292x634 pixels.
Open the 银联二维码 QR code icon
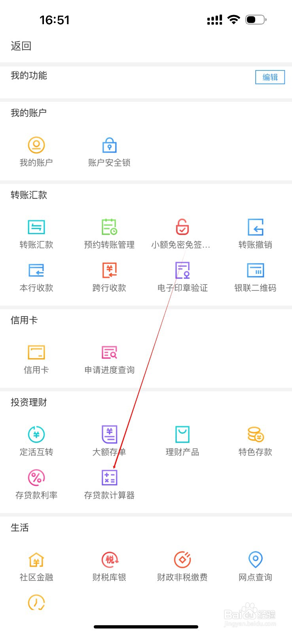[256, 270]
